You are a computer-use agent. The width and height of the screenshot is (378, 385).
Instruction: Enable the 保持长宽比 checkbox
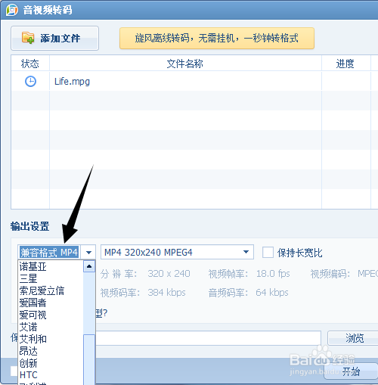click(x=268, y=253)
